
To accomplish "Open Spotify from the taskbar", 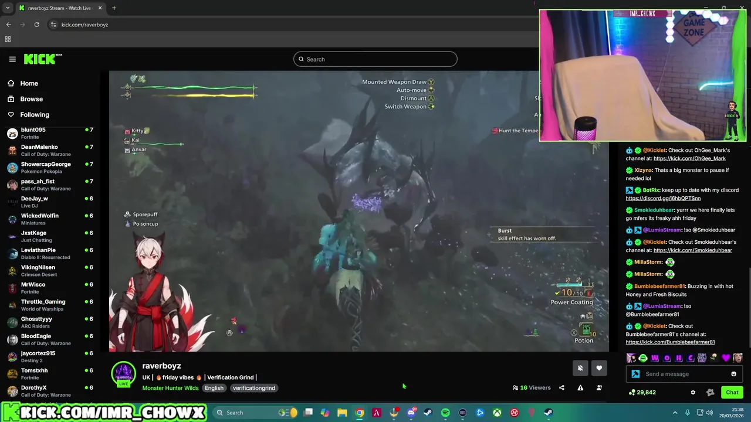I will click(x=445, y=413).
